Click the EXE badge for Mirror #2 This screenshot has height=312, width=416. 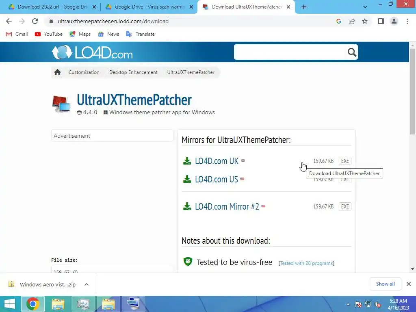(345, 206)
